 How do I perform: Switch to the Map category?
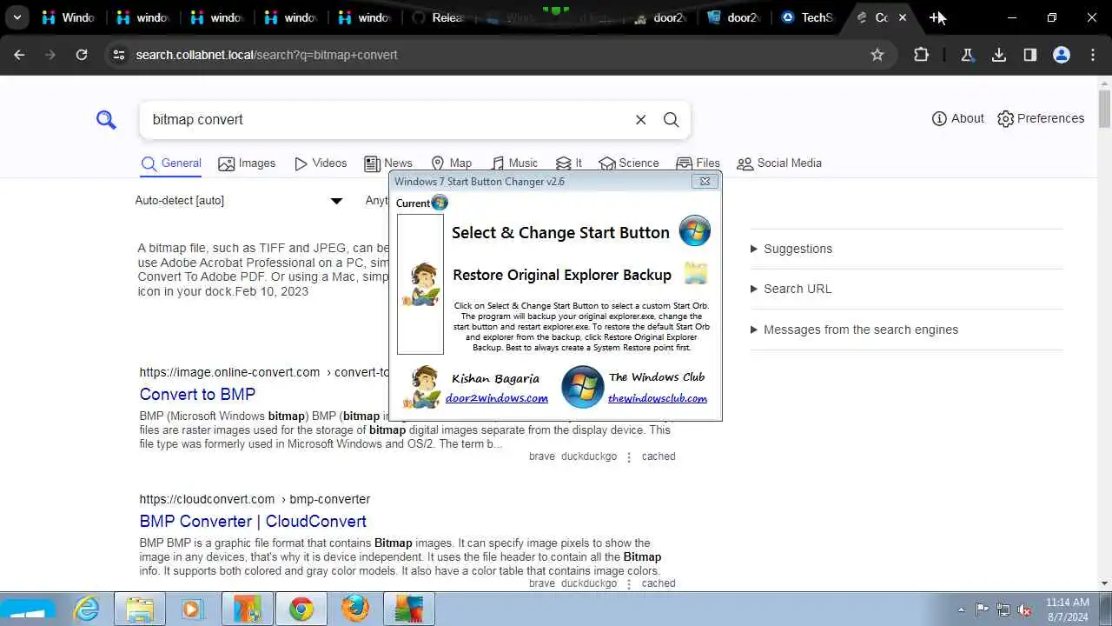click(x=452, y=163)
